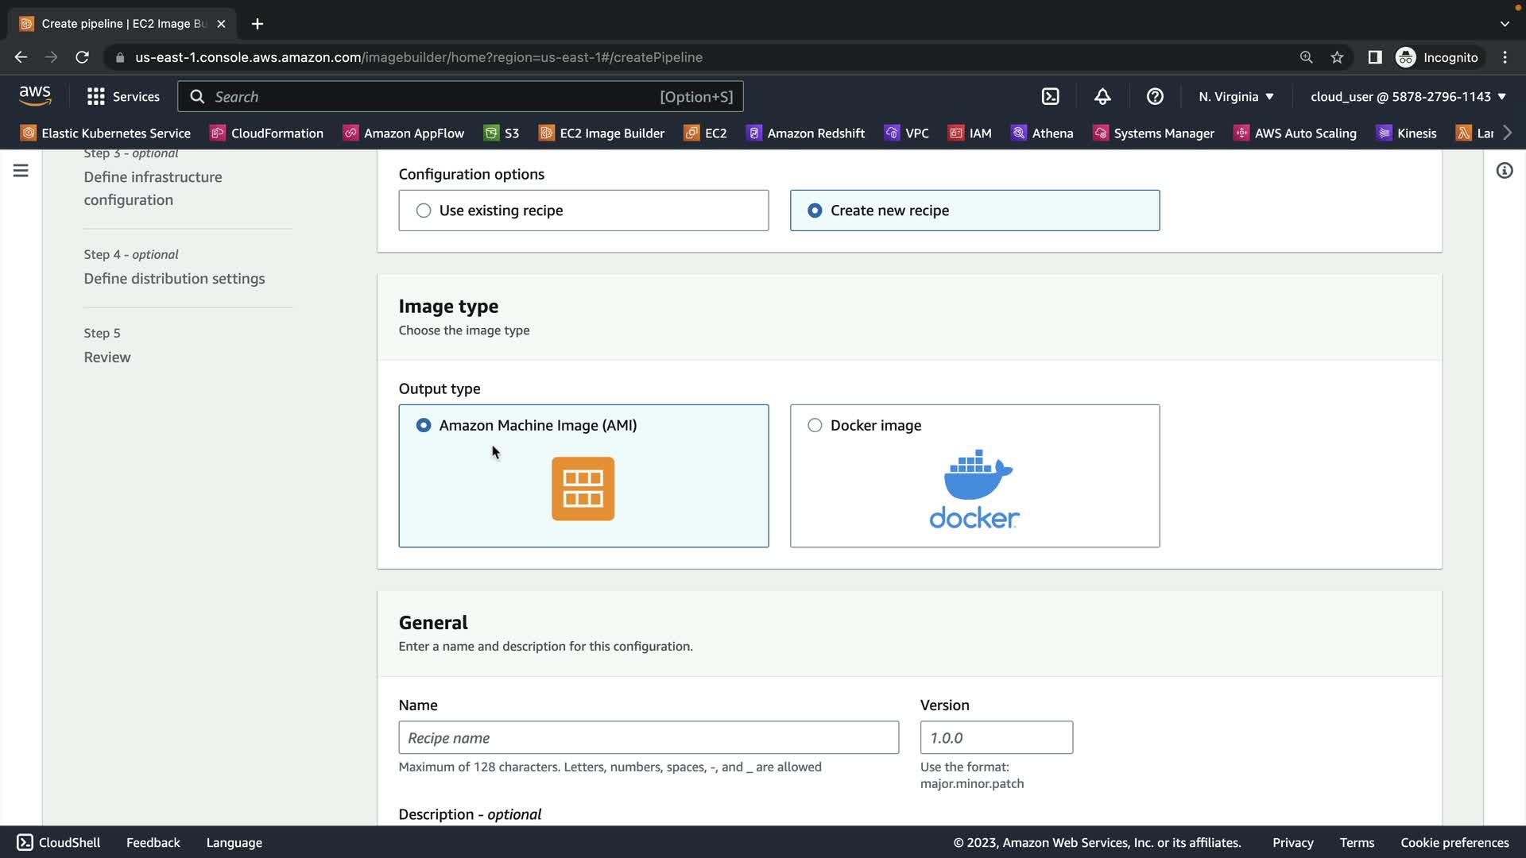This screenshot has height=858, width=1526.
Task: Open the Feedback link in the footer
Action: pyautogui.click(x=153, y=842)
